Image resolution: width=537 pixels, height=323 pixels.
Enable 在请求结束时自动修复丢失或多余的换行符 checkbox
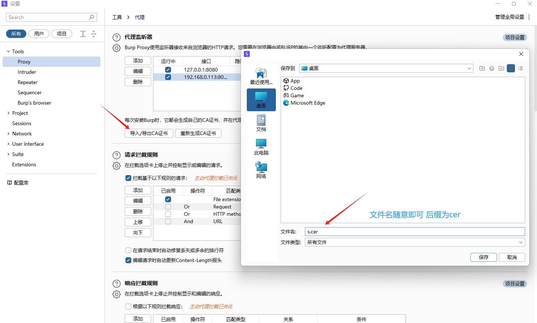pos(128,250)
